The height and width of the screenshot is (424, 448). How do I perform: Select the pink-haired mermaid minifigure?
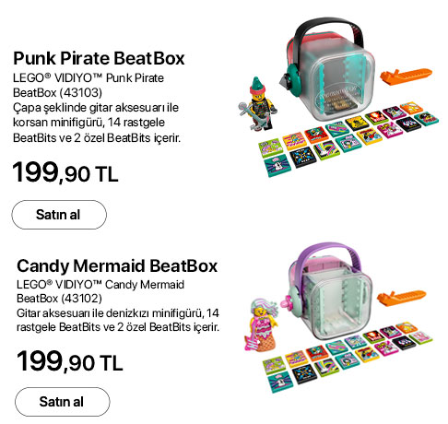point(261,324)
